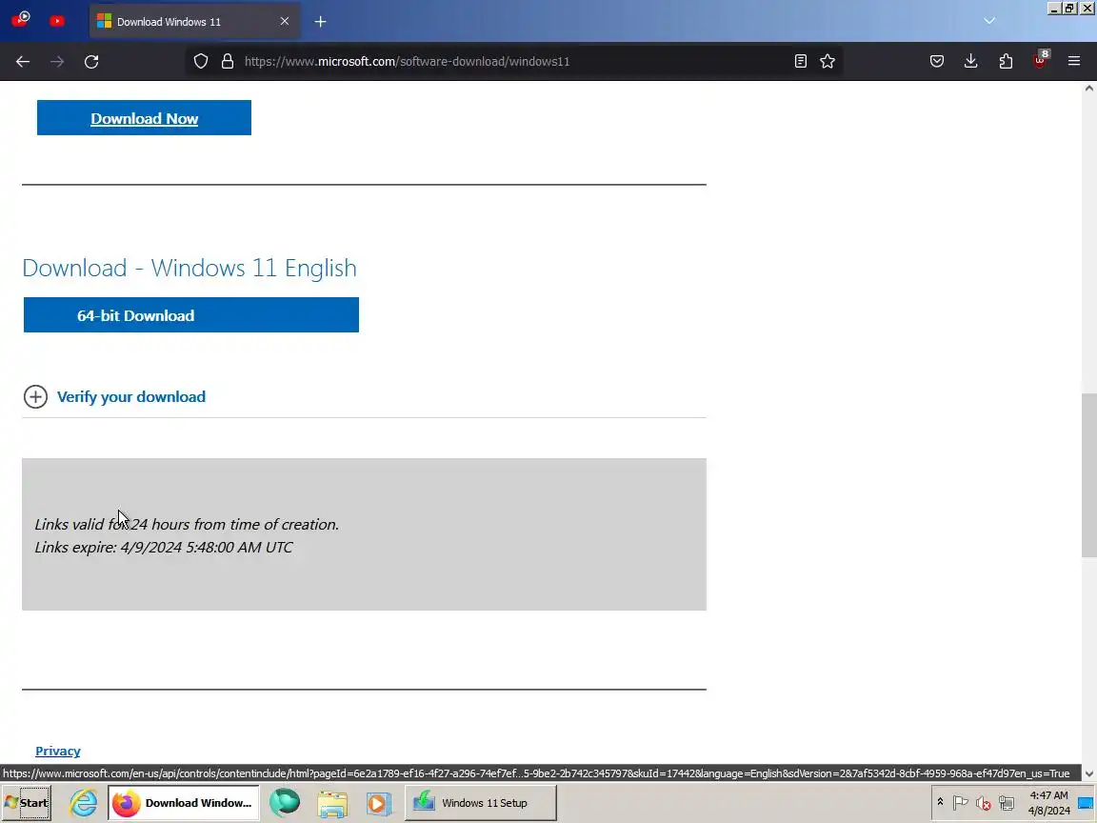1097x823 pixels.
Task: Click the taskbar clock showing 4:47 AM
Action: tap(1048, 803)
